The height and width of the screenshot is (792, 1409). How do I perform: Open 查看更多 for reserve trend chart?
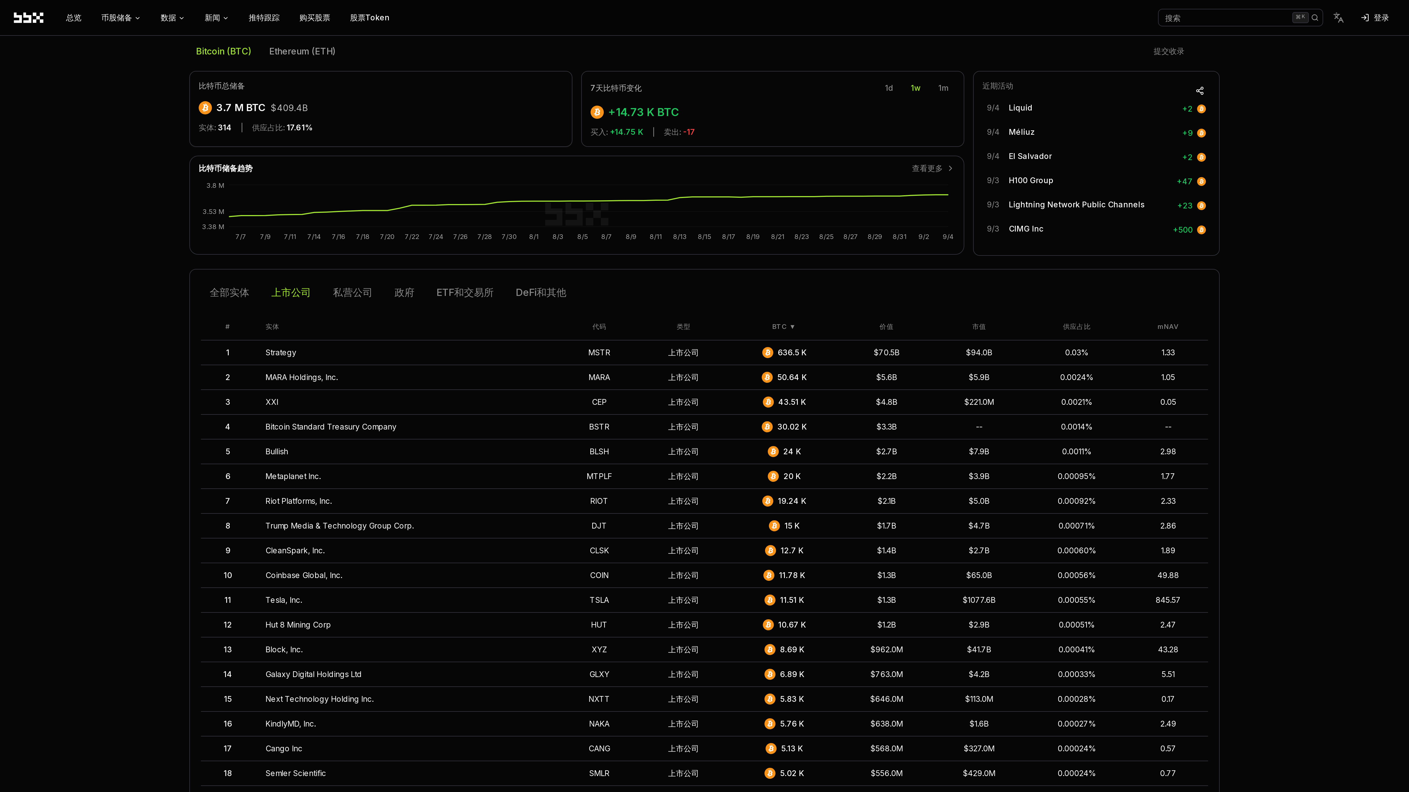[x=932, y=168]
